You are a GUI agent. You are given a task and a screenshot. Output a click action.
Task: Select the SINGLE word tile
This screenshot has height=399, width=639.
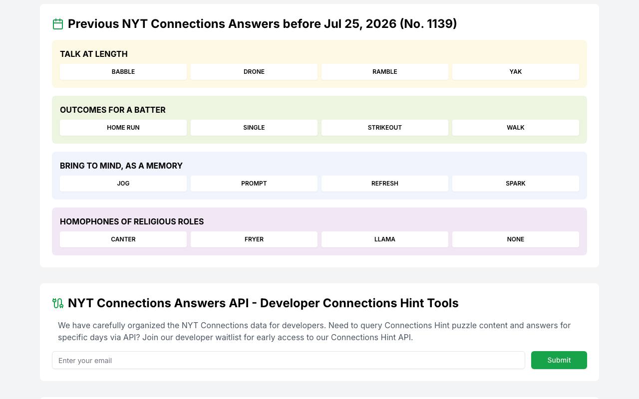254,128
